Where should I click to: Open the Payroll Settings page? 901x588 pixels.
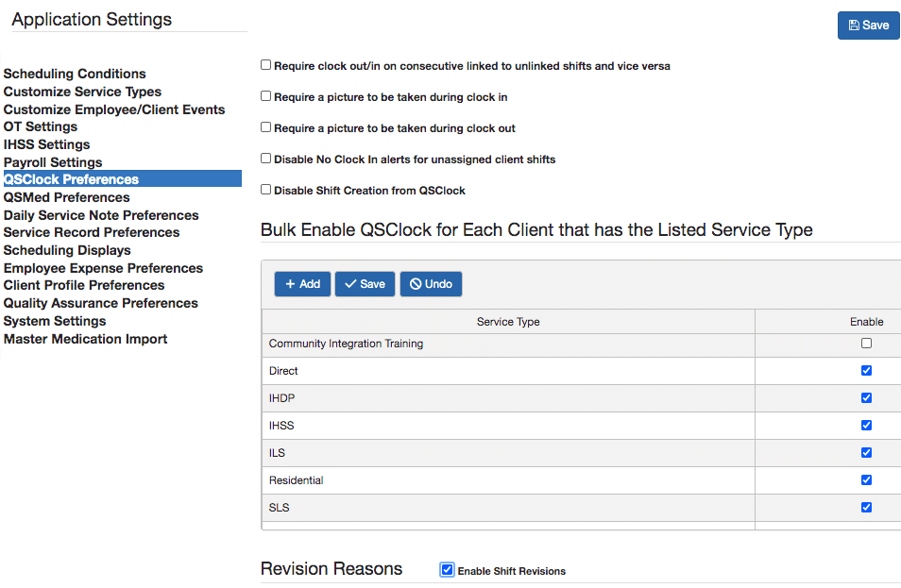pos(52,162)
